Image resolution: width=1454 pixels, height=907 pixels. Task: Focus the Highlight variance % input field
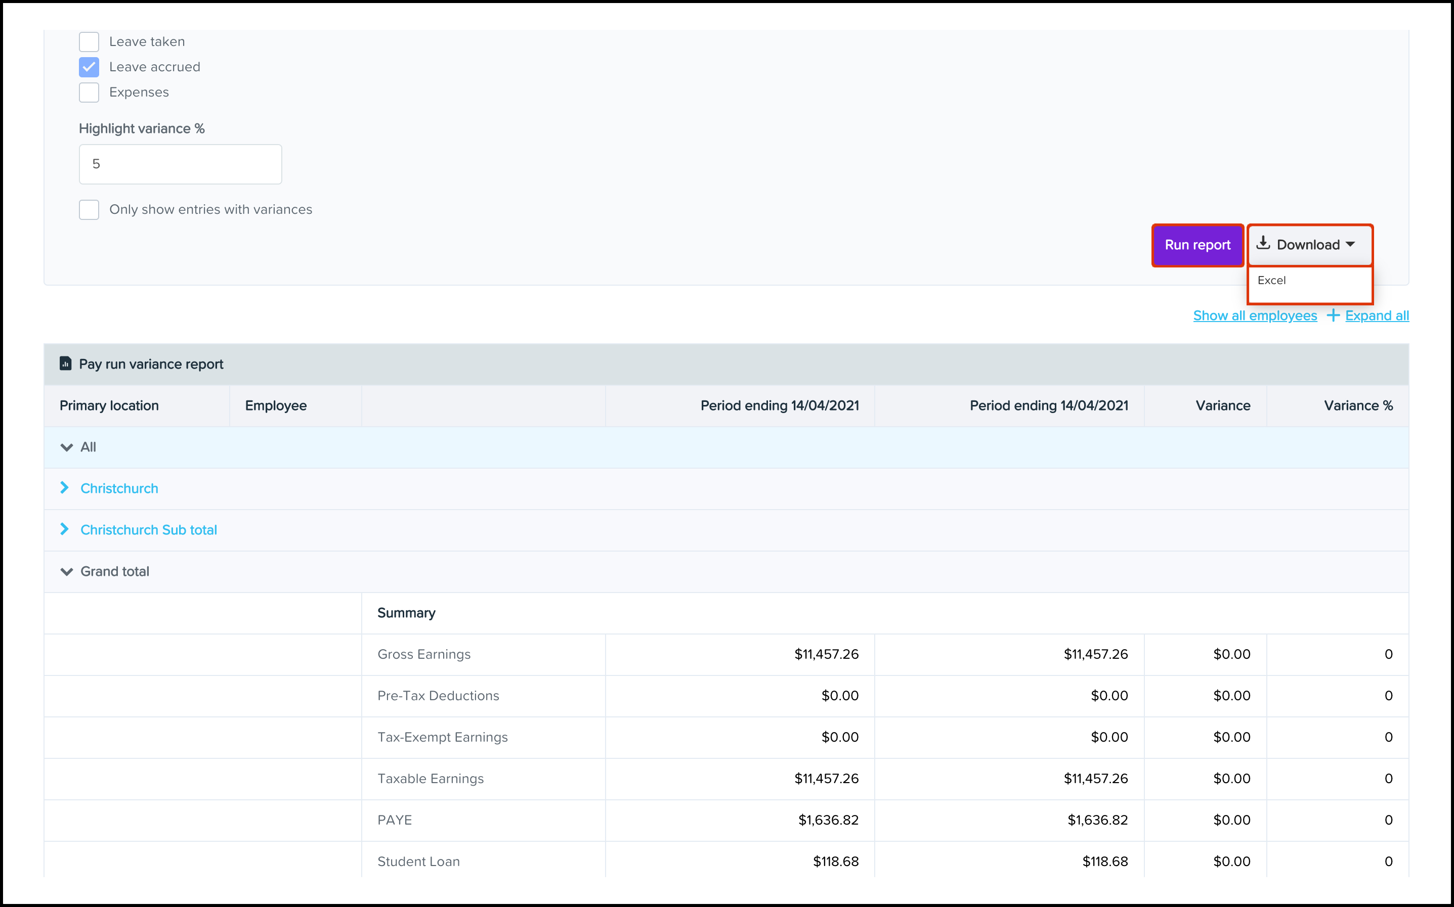pyautogui.click(x=180, y=164)
